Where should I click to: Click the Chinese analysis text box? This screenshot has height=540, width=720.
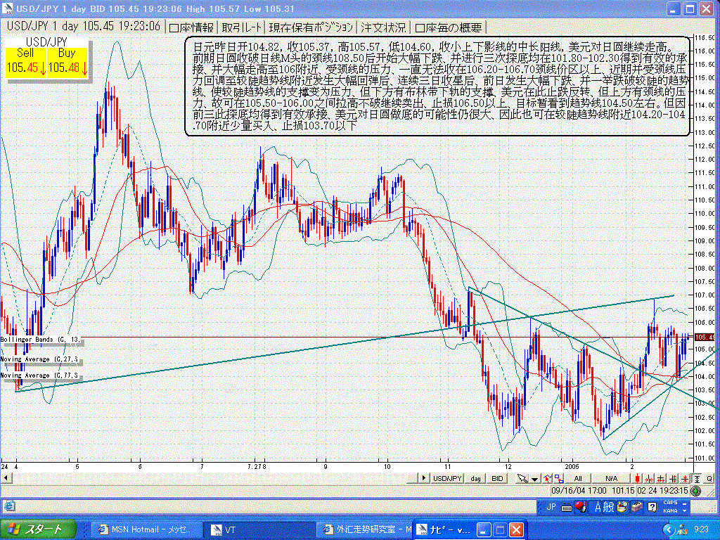click(437, 86)
